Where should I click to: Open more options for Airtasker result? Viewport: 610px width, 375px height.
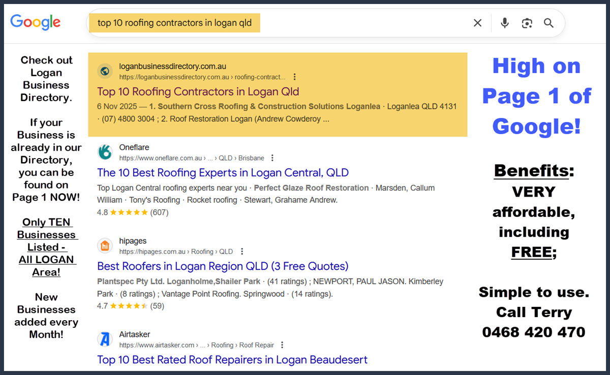coord(283,345)
